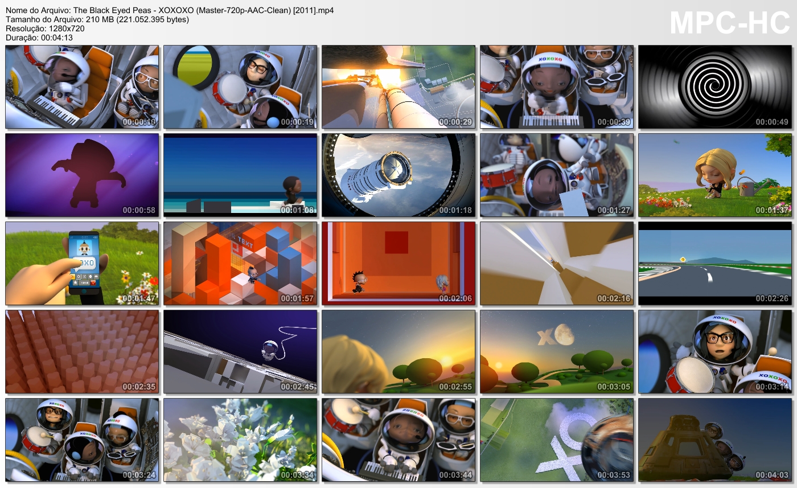Select the smartphone thumbnail at 00:01:47
The image size is (797, 488).
(82, 264)
